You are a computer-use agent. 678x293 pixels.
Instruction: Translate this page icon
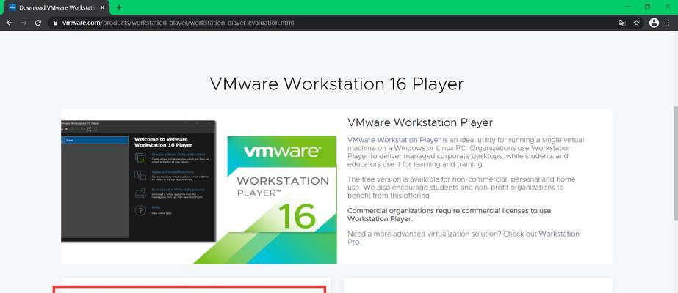click(622, 23)
